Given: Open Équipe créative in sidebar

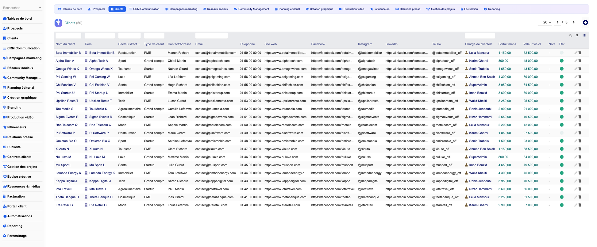Looking at the screenshot, I should (x=19, y=176).
